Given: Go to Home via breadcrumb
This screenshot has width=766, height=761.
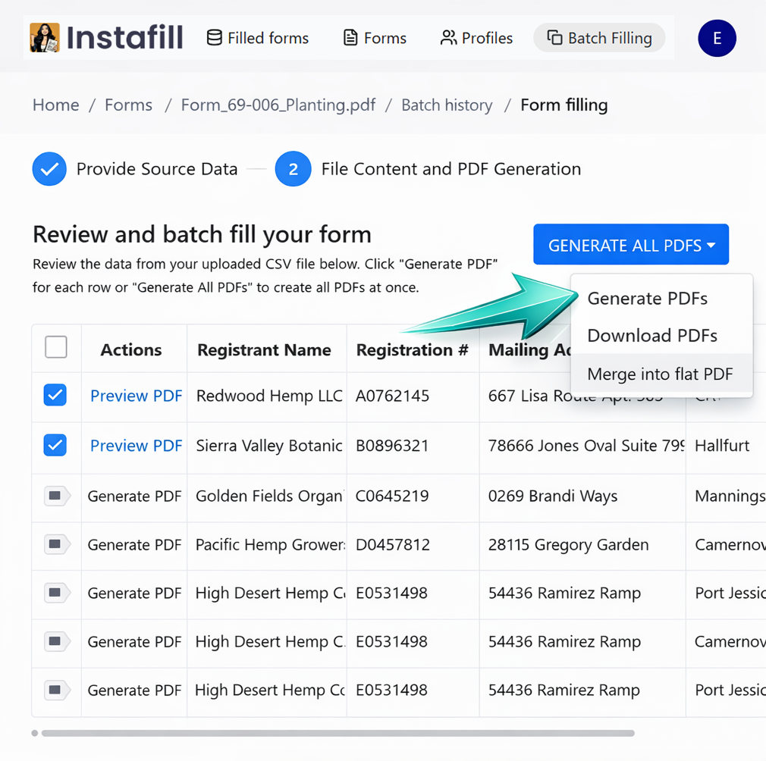Looking at the screenshot, I should pos(55,105).
